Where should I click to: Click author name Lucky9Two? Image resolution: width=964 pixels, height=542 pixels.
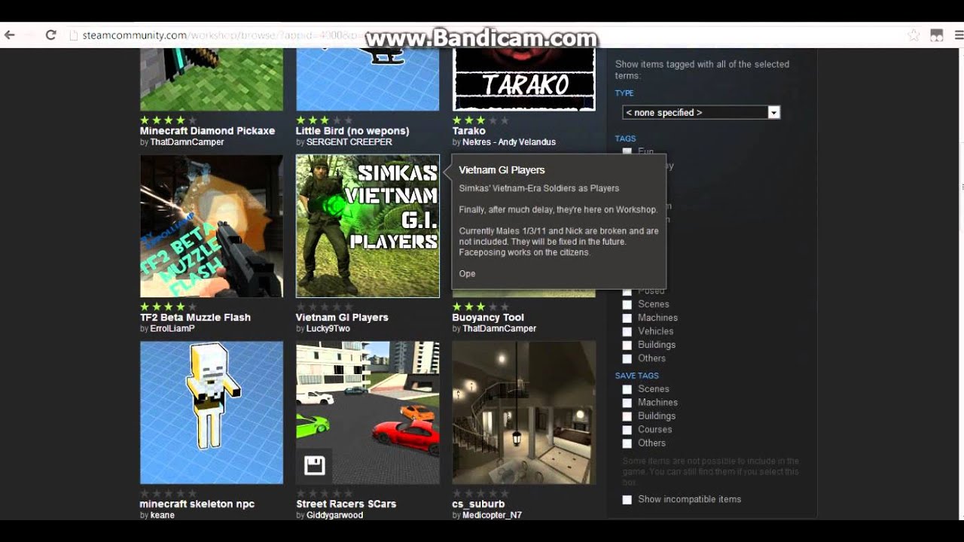(328, 329)
